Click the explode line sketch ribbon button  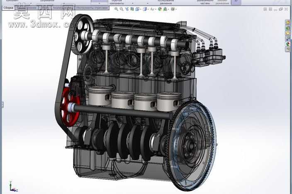pyautogui.click(x=223, y=2)
